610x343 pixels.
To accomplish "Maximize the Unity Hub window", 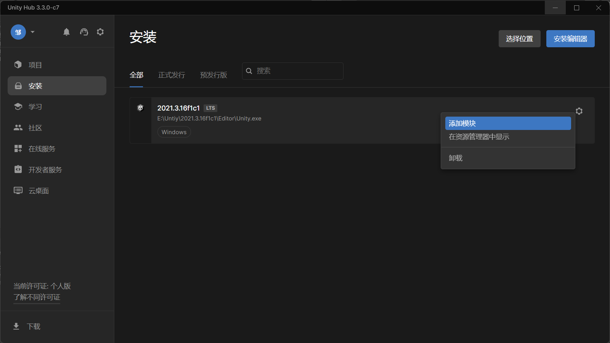I will point(577,8).
